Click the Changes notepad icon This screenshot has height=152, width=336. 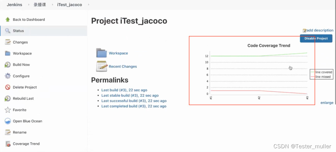pos(8,42)
